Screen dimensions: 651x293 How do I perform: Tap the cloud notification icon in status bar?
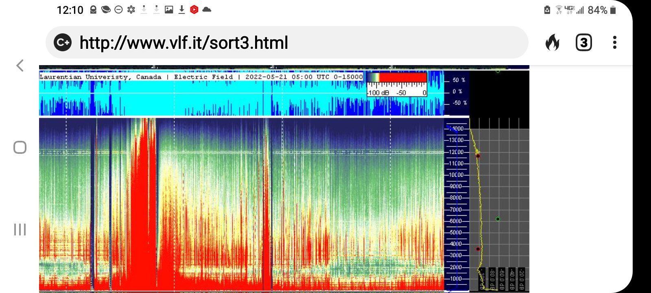tap(207, 10)
